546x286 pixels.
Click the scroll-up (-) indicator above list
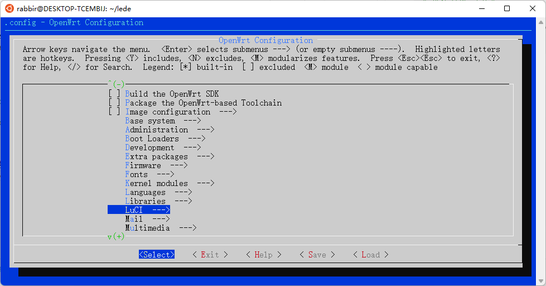coord(117,84)
